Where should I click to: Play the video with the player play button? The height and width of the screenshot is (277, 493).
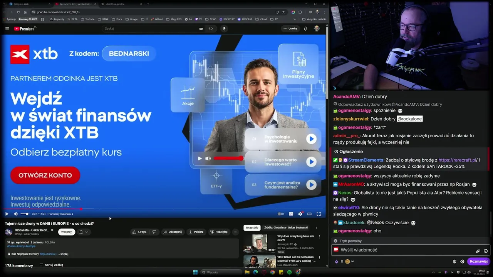pos(7,214)
